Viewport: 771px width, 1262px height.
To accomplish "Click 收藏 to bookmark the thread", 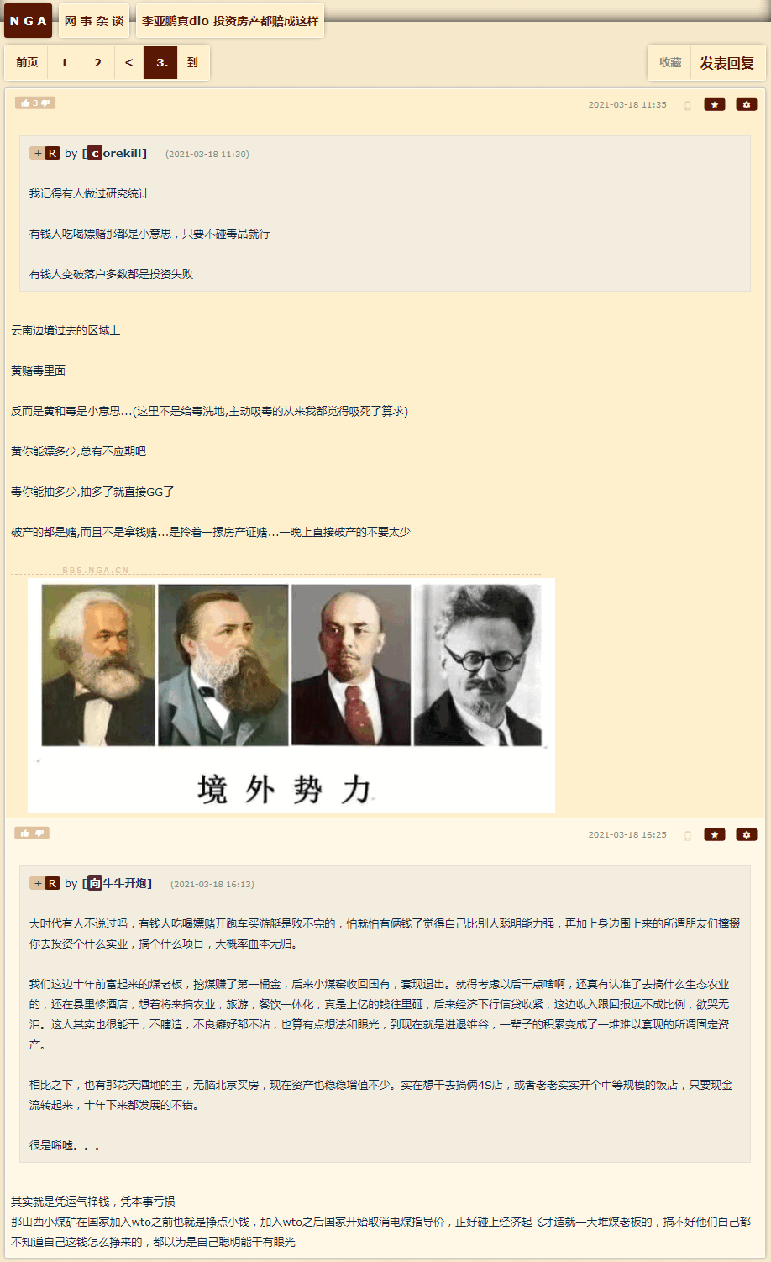I will click(x=670, y=63).
